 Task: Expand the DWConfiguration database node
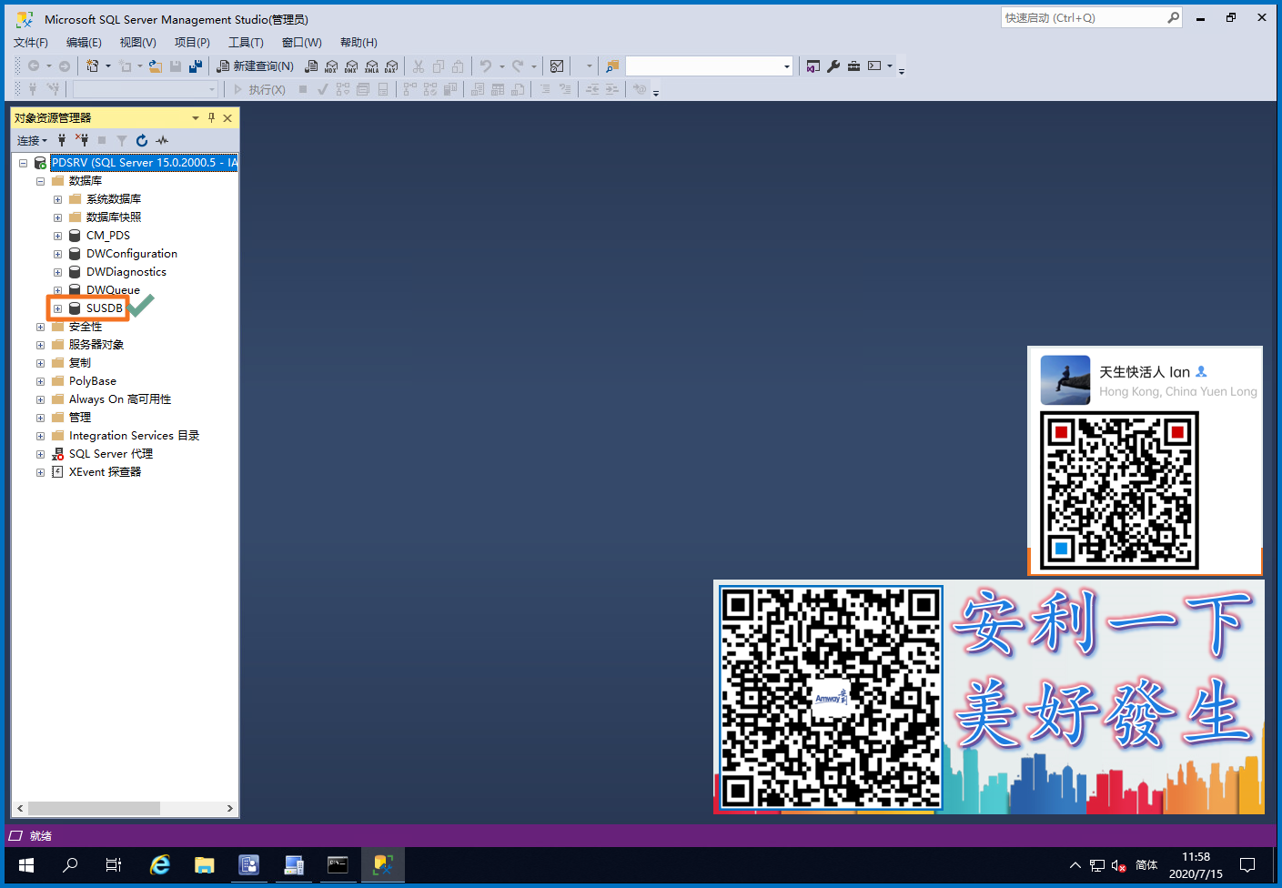tap(57, 254)
